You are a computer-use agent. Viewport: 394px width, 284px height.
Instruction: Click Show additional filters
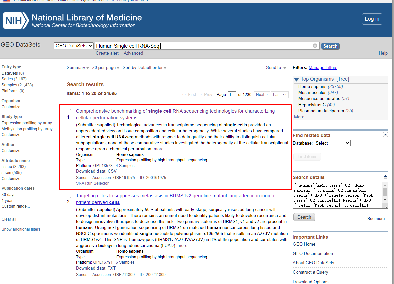tap(21, 229)
